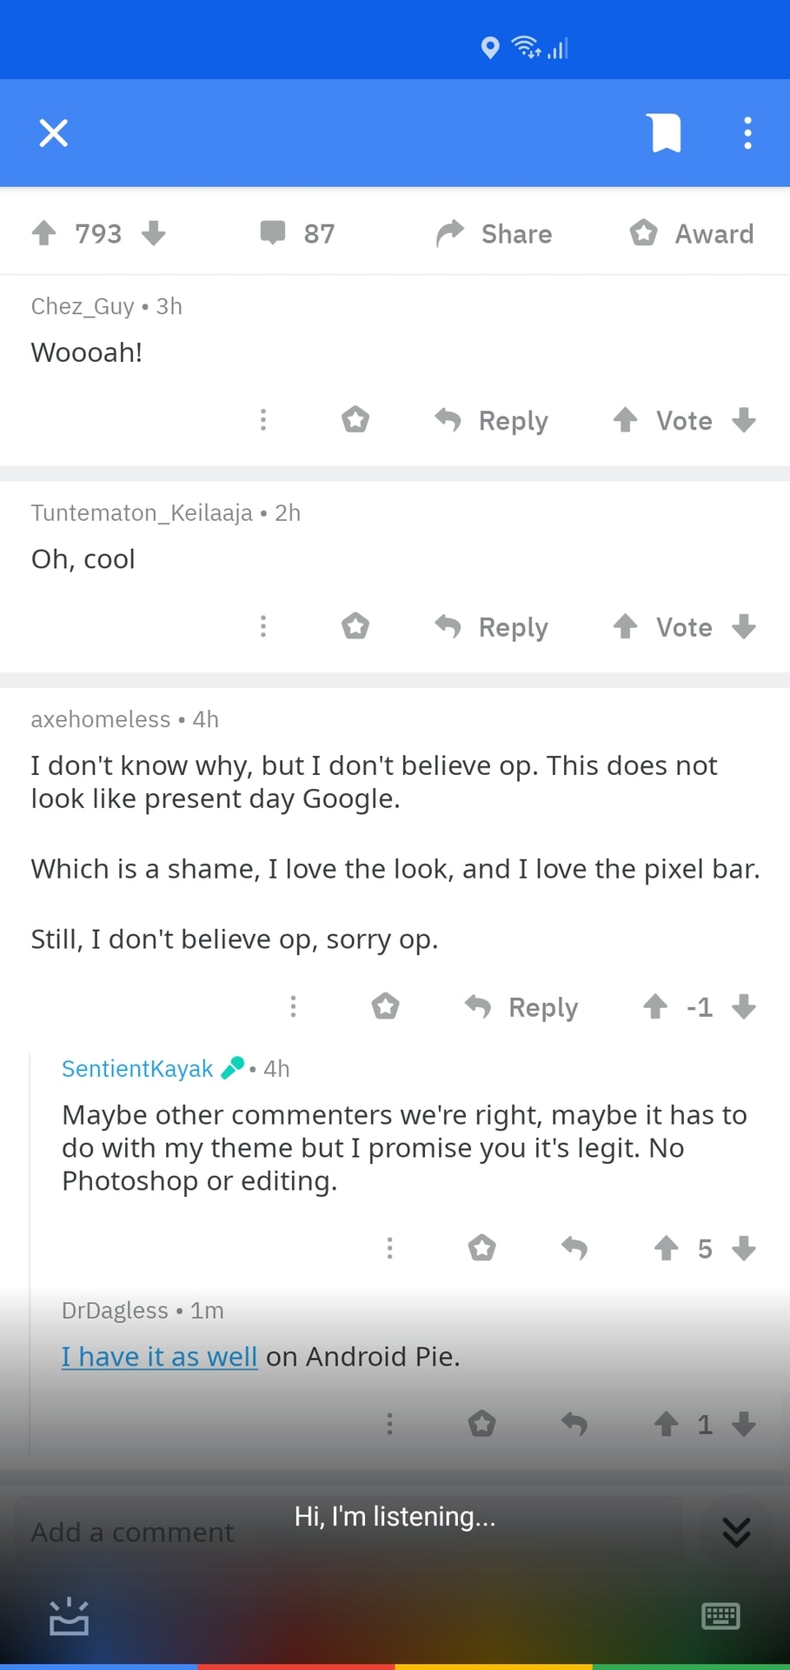Downvote the post with 793 points
The image size is (790, 1670).
click(154, 233)
